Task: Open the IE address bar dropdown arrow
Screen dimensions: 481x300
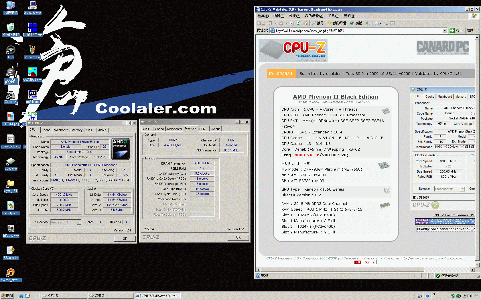Action: pyautogui.click(x=445, y=31)
